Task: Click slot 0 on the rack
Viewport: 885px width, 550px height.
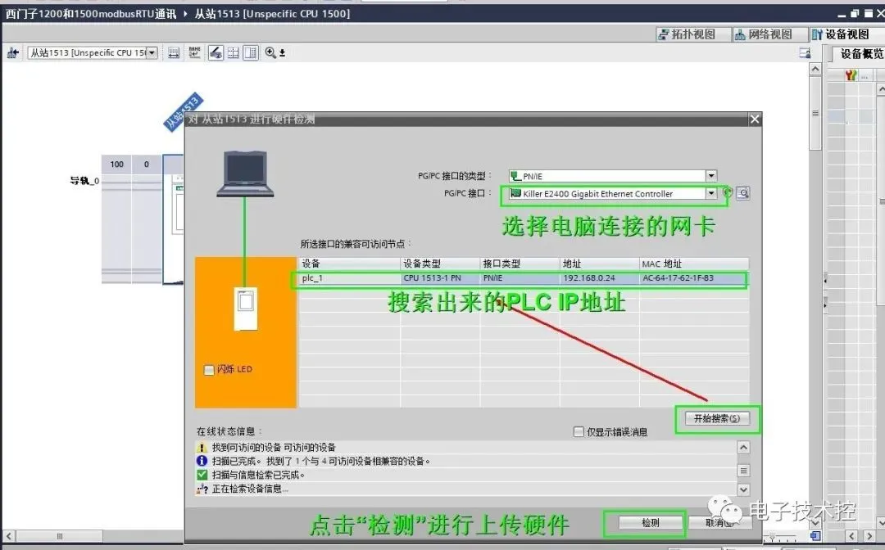Action: coord(146,165)
